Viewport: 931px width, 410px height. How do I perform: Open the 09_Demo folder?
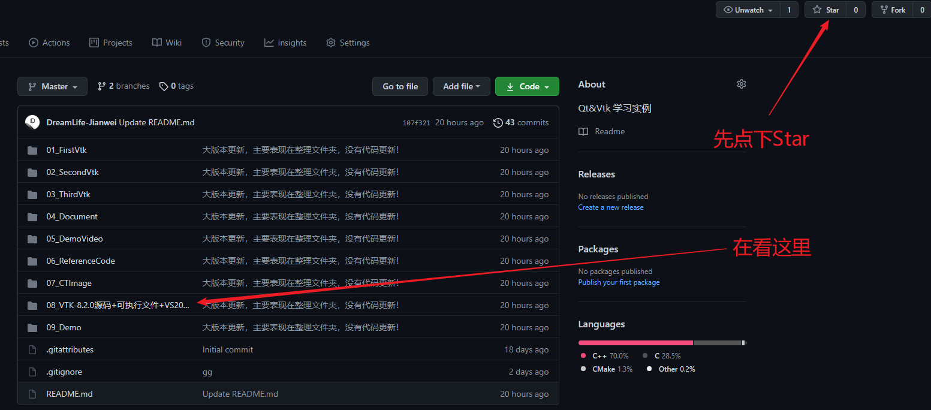tap(64, 327)
